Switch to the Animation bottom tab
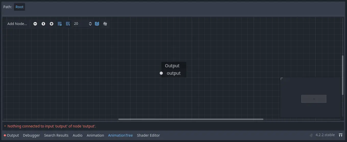Screen dimensions: 347x142 click(95, 135)
